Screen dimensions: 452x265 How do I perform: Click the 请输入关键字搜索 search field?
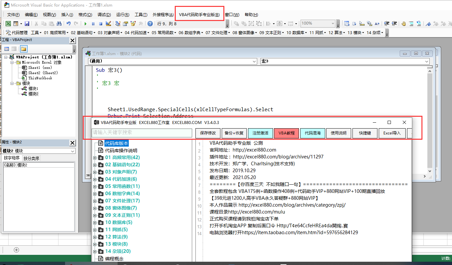coord(142,133)
